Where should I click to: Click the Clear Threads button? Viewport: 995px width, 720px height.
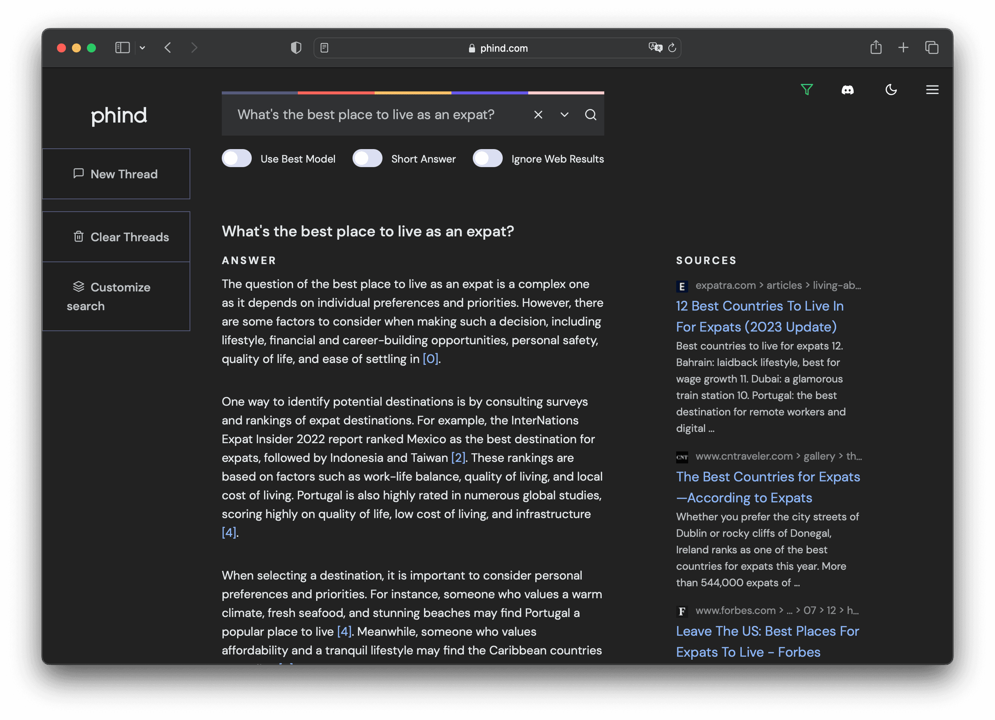tap(116, 237)
